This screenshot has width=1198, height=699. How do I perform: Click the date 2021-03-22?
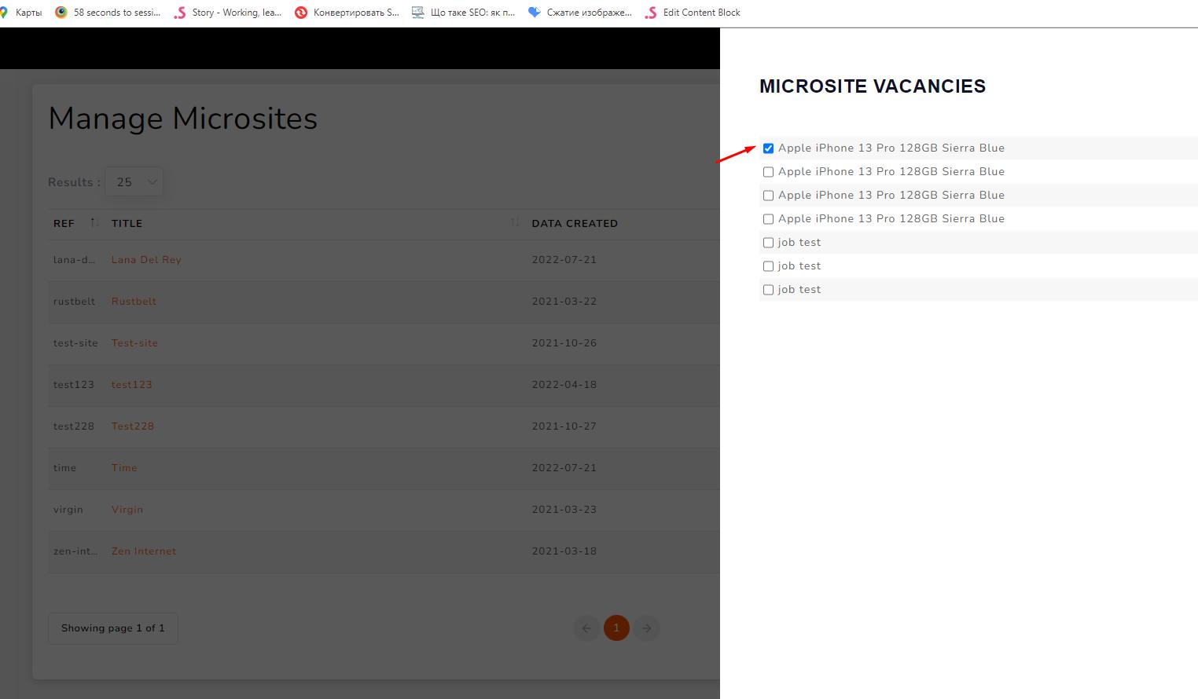click(x=564, y=302)
